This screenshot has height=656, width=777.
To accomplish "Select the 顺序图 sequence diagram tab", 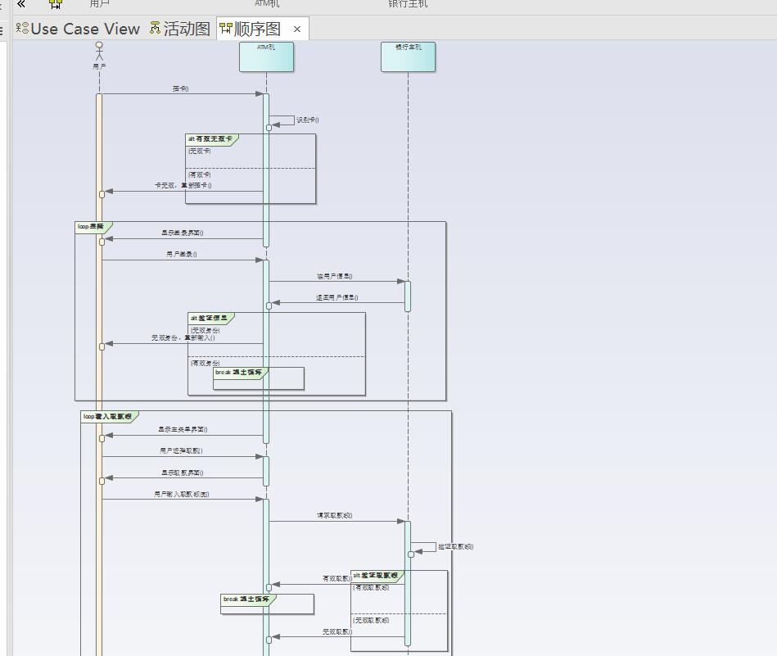I will 251,29.
